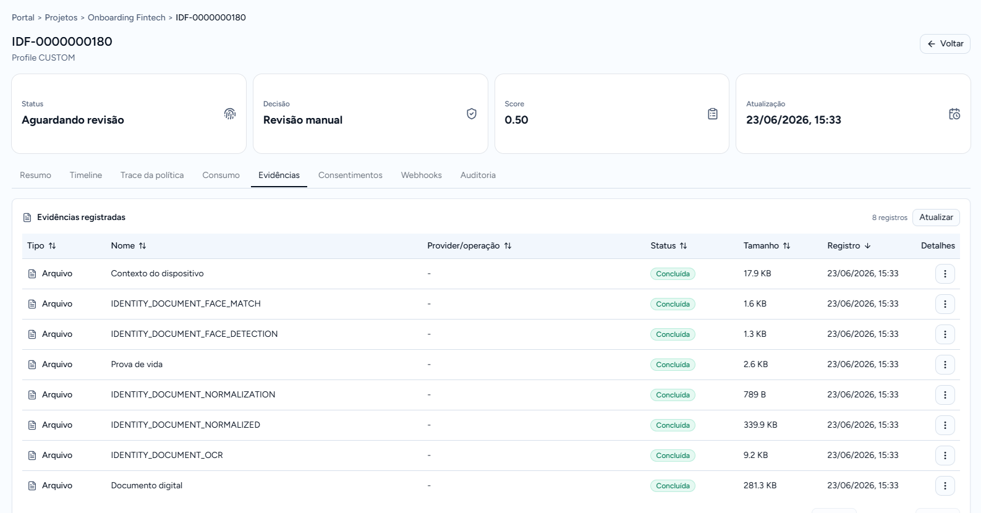Click document icon beside Evidências registradas
The image size is (981, 513).
click(27, 218)
